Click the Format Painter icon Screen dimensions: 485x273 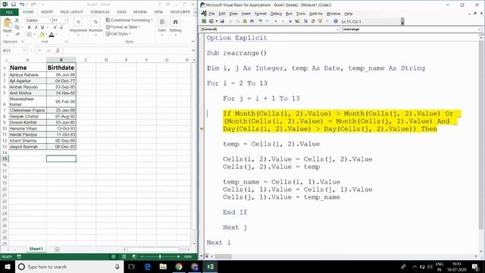point(17,34)
